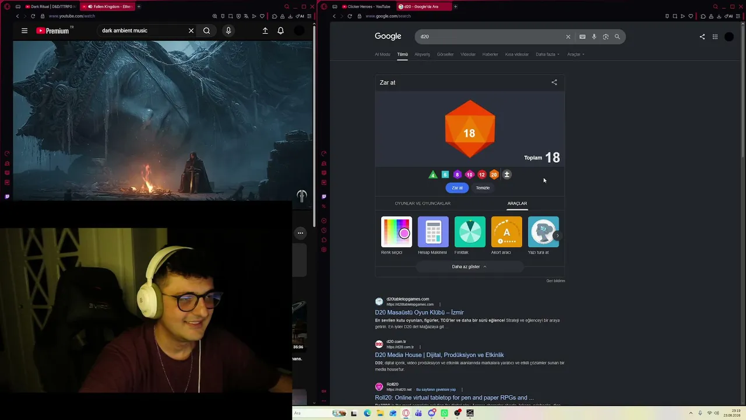Open the Görseller results tab
Screen dimensions: 746x420
[445, 54]
